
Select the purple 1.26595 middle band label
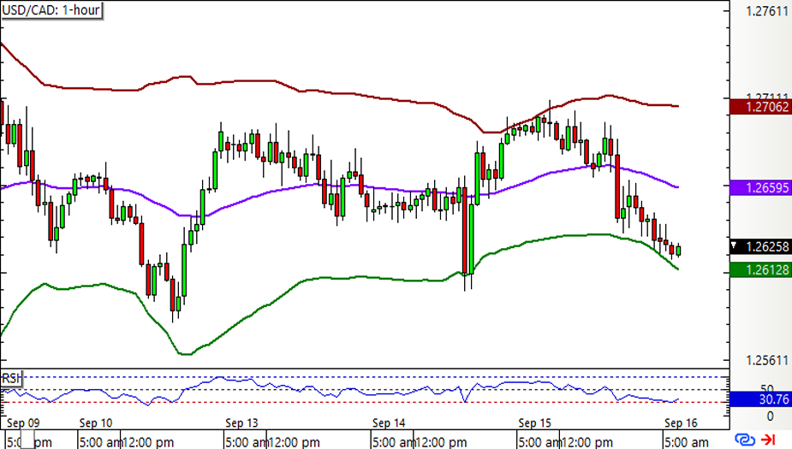pyautogui.click(x=760, y=187)
